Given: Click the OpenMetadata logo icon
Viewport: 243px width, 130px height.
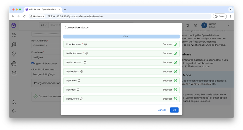Looking at the screenshot, I should pos(14,26).
